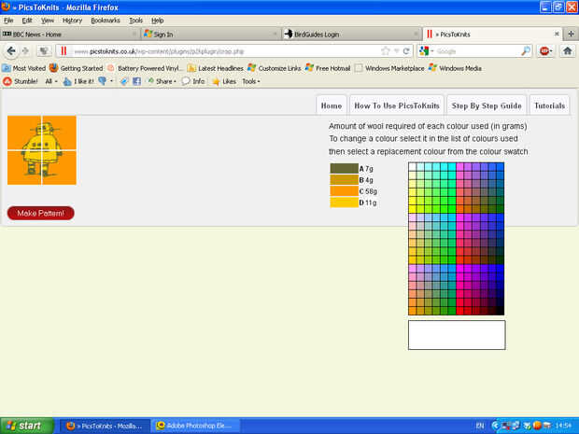Open the StumbleUpon Tools dropdown
This screenshot has height=434, width=579.
251,81
